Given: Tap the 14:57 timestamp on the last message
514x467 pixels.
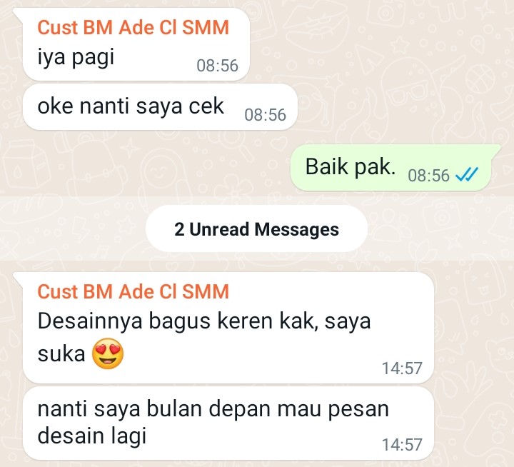Looking at the screenshot, I should click(x=402, y=445).
